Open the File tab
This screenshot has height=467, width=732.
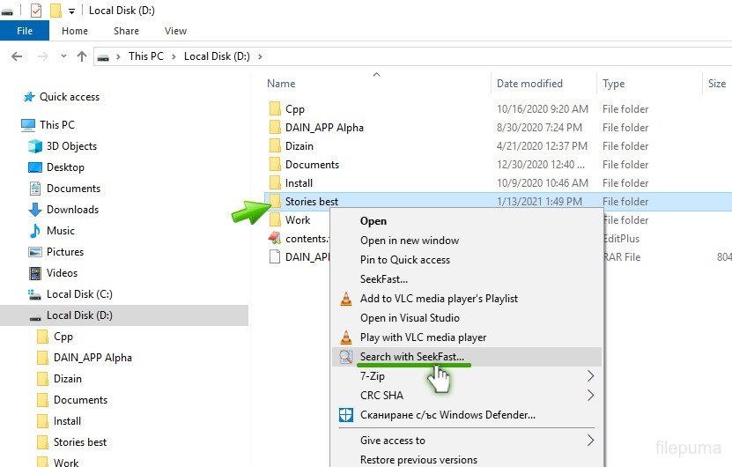point(25,31)
